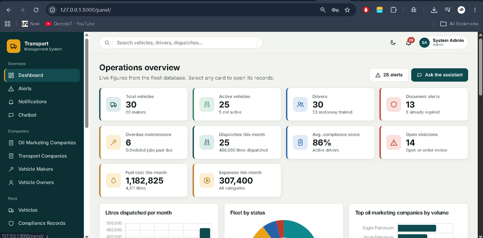Reload the page with refresh icon
Viewport: 483px width, 238px height.
(36, 10)
